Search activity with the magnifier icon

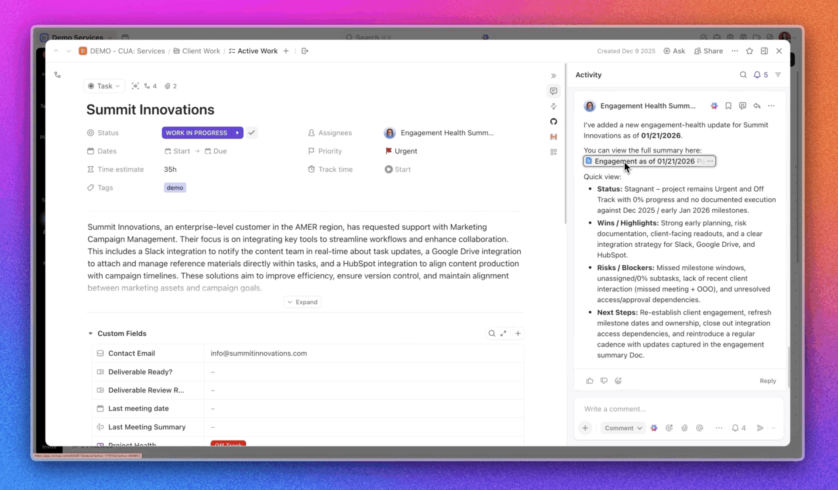[x=743, y=75]
